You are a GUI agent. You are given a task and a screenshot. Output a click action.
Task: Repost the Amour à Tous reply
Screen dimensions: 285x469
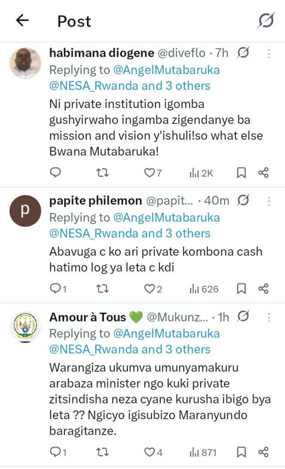[x=104, y=453]
